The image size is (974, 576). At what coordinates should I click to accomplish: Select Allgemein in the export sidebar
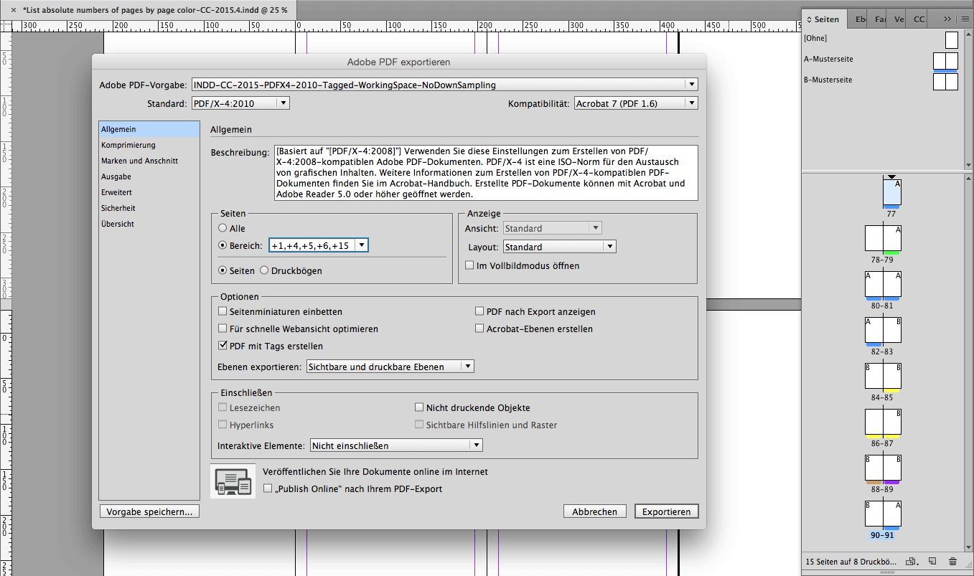click(149, 129)
